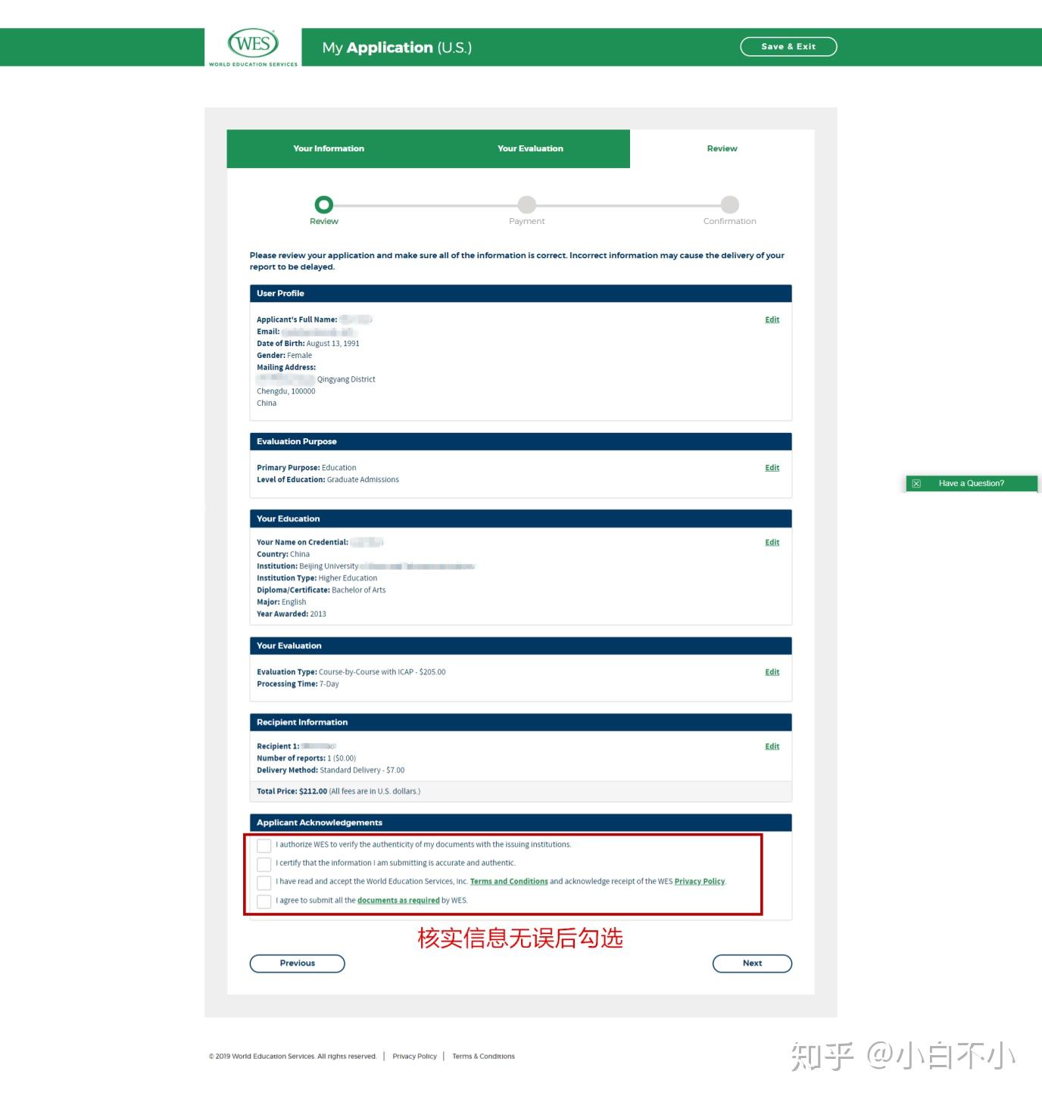Edit the User Profile section
The height and width of the screenshot is (1099, 1042).
pyautogui.click(x=772, y=319)
